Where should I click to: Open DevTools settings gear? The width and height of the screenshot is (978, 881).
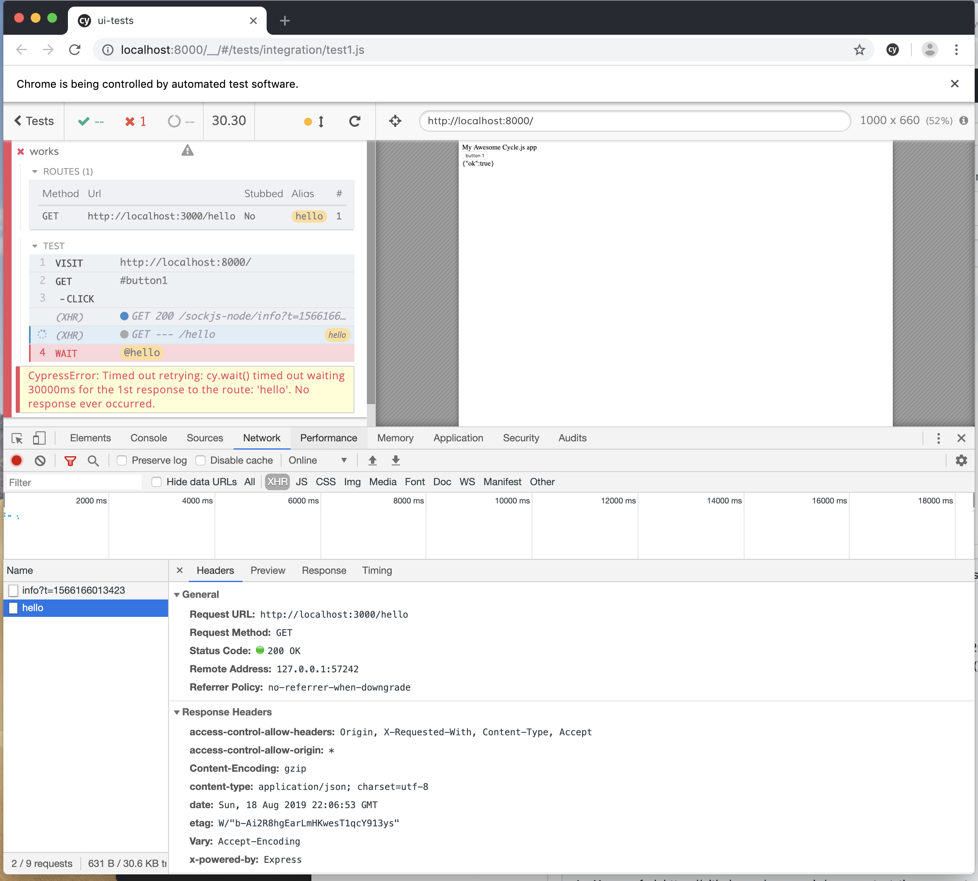coord(961,460)
